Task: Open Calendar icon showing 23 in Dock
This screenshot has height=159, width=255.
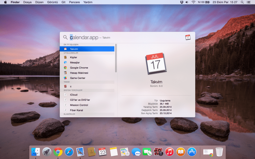Action: (102, 152)
